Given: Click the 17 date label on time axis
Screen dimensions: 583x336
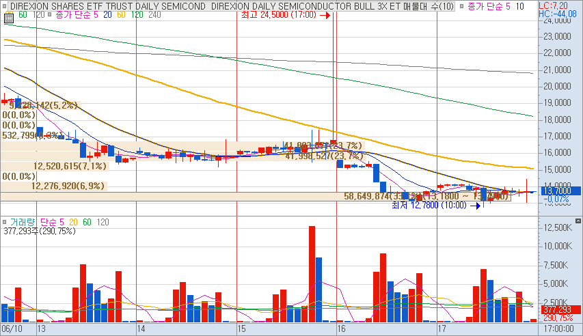Looking at the screenshot, I should coord(442,329).
